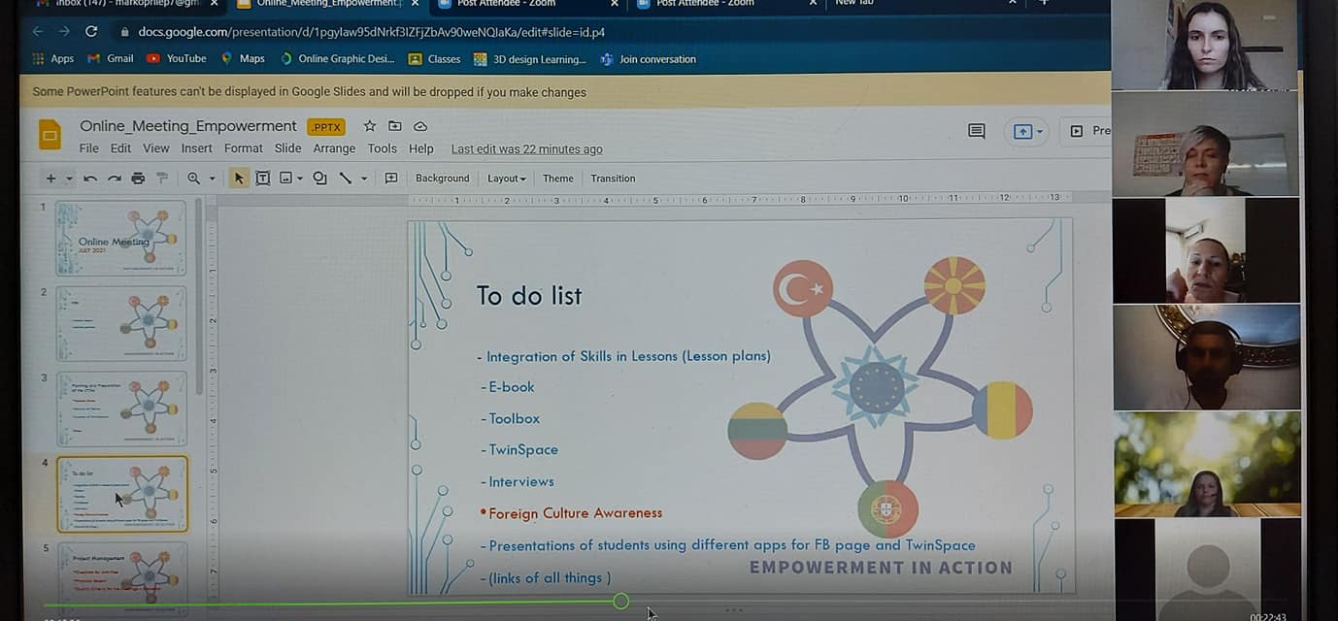The height and width of the screenshot is (621, 1338).
Task: Activate the paint format tool
Action: (162, 179)
